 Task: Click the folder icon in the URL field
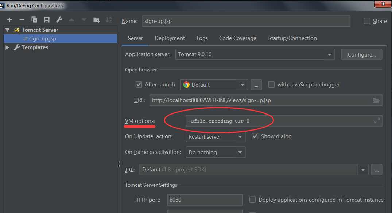click(x=376, y=101)
